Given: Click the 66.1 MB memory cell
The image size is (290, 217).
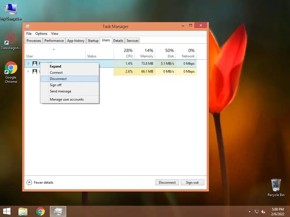Looking at the screenshot, I should 145,71.
